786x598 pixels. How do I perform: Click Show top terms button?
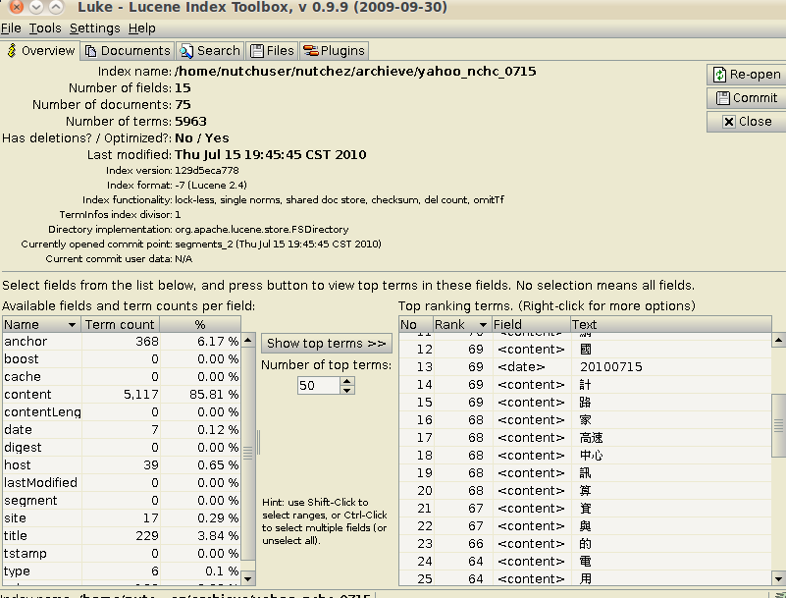327,343
